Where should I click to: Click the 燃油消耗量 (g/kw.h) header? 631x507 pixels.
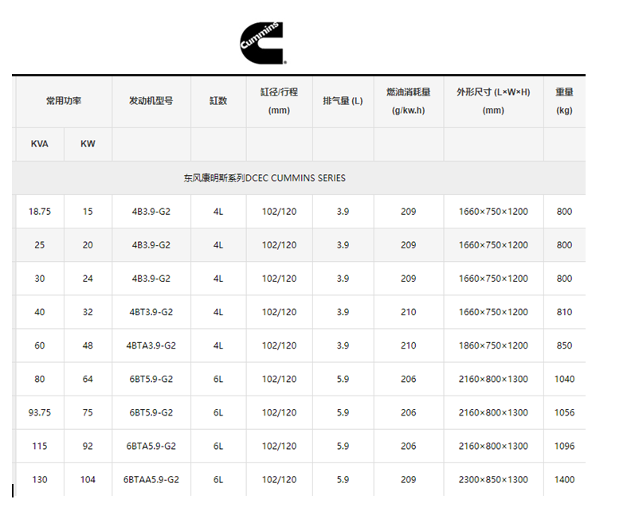coord(409,101)
